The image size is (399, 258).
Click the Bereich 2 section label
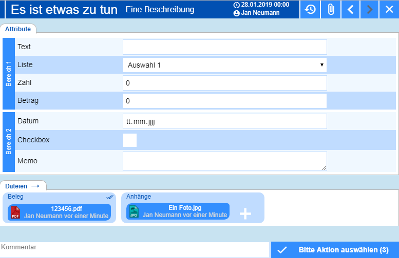coord(9,142)
